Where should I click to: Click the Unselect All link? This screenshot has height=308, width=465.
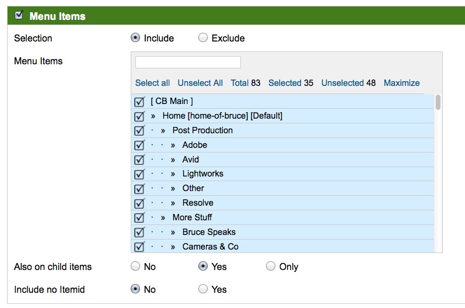coord(200,83)
